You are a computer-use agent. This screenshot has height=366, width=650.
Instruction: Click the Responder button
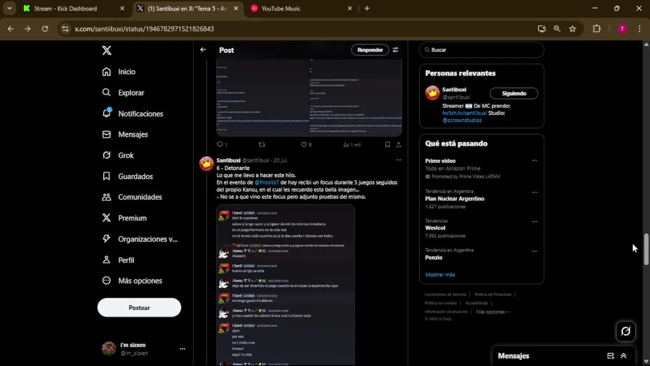tap(370, 50)
